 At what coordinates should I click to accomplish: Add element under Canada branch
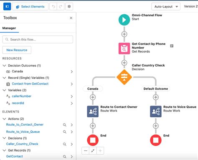coord(93,97)
